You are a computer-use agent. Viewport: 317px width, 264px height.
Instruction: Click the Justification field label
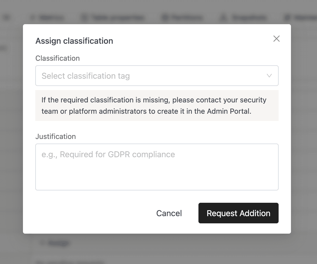pyautogui.click(x=55, y=136)
